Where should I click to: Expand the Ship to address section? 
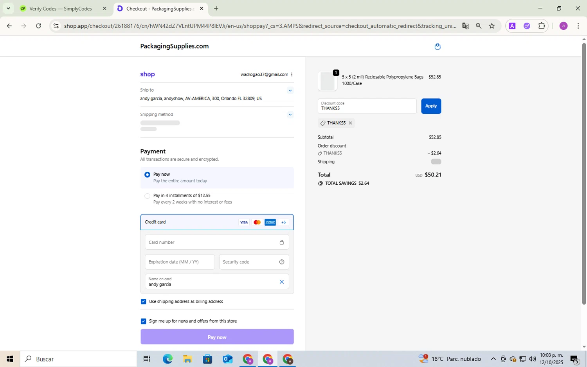pyautogui.click(x=290, y=90)
